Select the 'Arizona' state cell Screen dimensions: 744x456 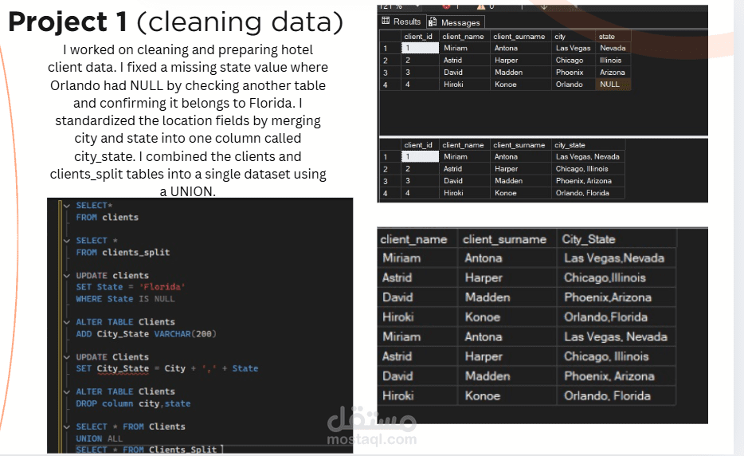pyautogui.click(x=613, y=73)
